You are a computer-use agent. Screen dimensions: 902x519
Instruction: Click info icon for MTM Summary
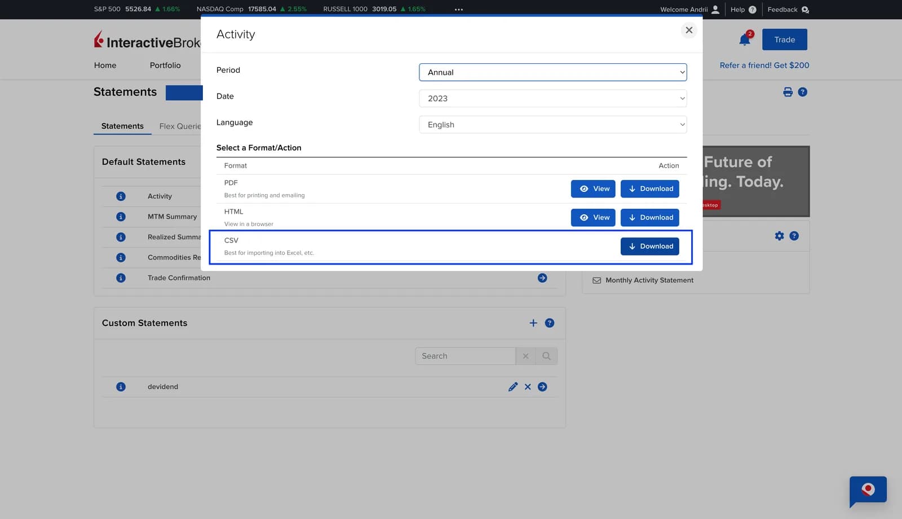[121, 217]
